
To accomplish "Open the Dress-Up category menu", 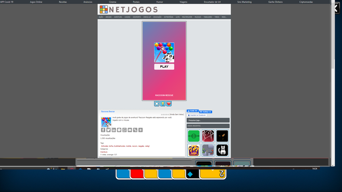I will click(147, 17).
